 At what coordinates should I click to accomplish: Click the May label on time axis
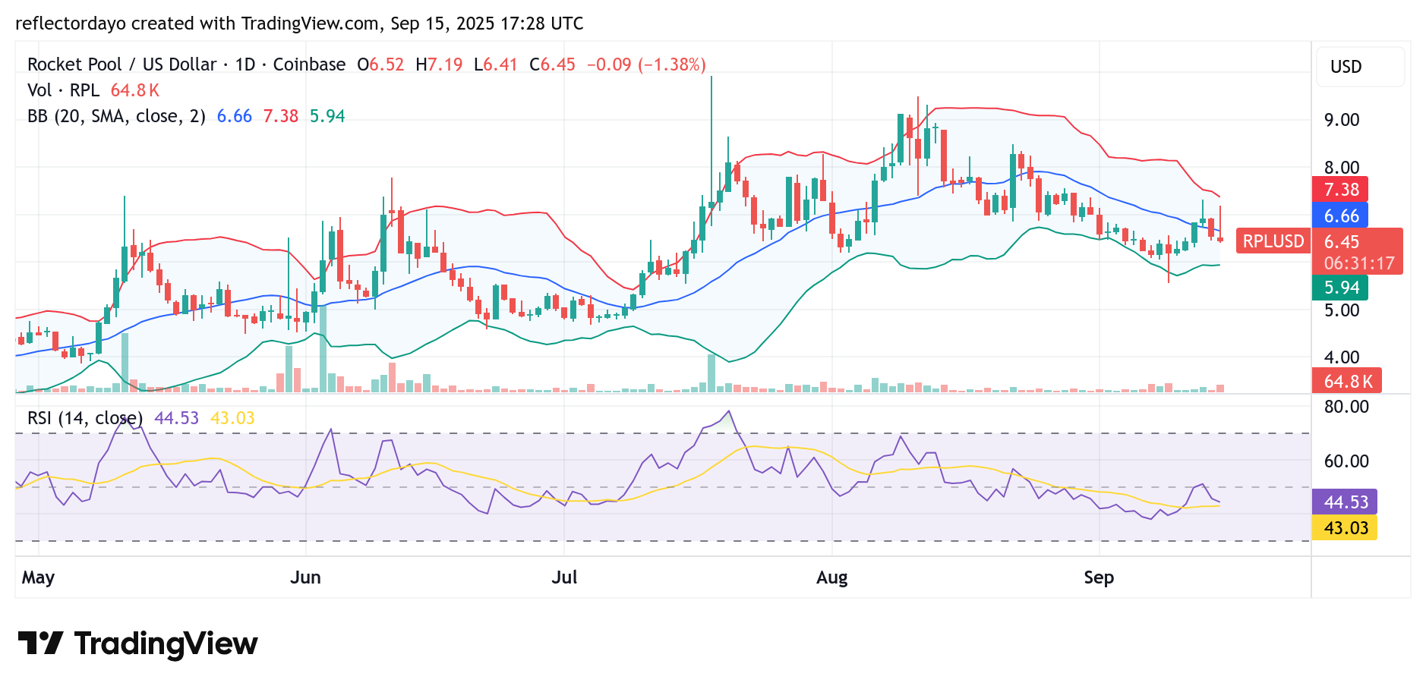38,578
